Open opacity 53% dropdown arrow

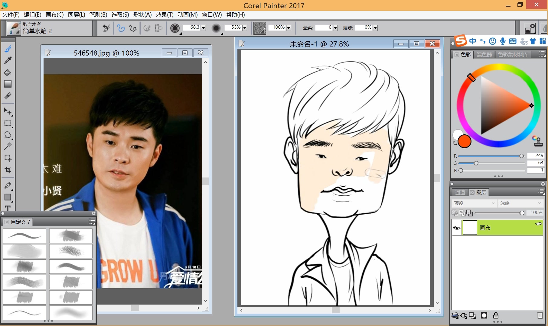(245, 28)
